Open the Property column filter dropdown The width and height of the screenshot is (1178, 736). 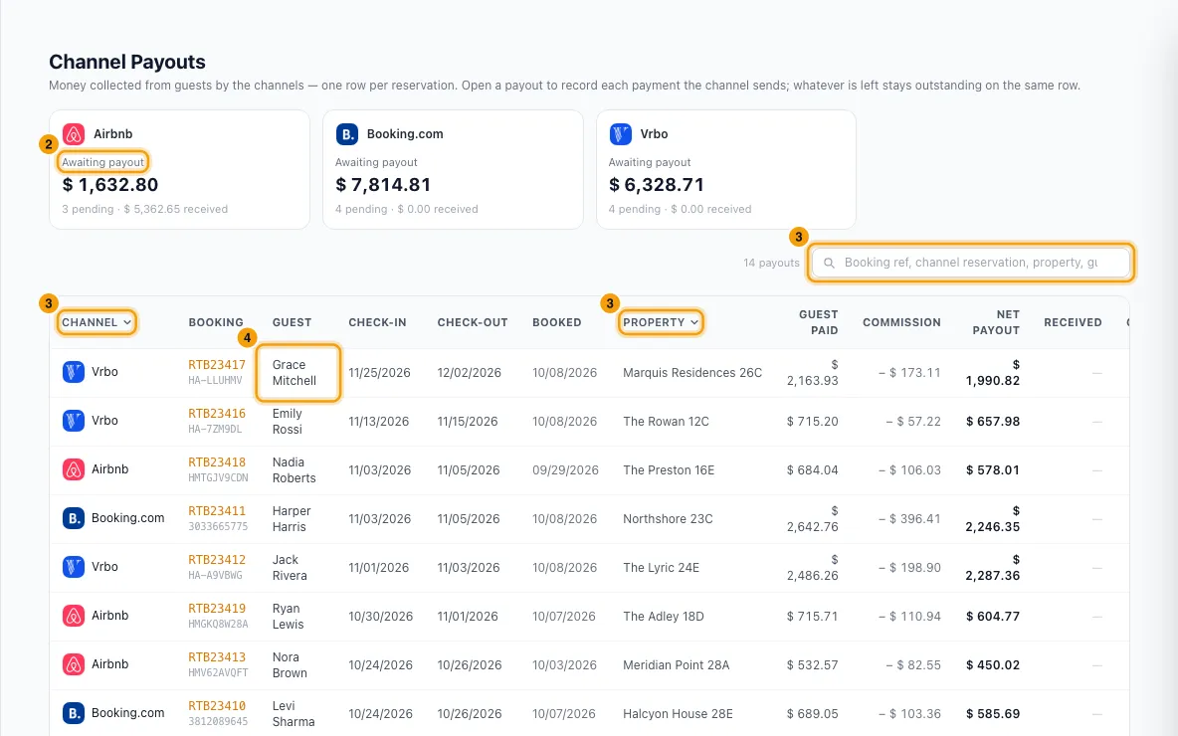pyautogui.click(x=661, y=322)
